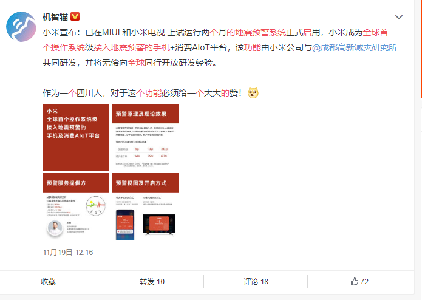Click the 作为一个四川人 sentence text

pyautogui.click(x=72, y=93)
